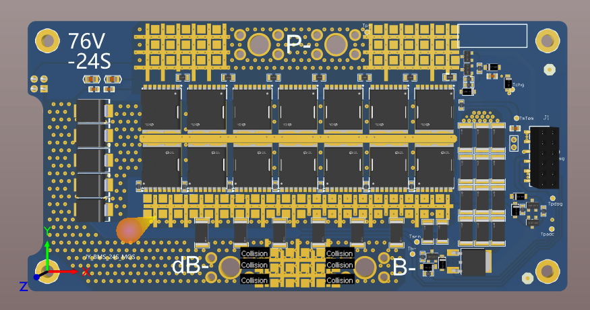This screenshot has height=310, width=590.
Task: Click the Tpdsg test point label
Action: pos(556,204)
